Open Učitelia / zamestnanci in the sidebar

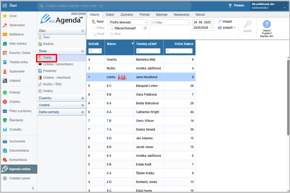point(58,64)
